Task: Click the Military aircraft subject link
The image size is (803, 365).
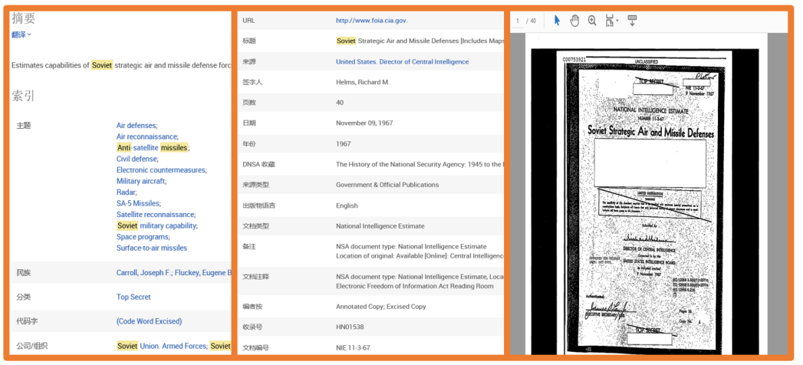Action: pos(141,181)
